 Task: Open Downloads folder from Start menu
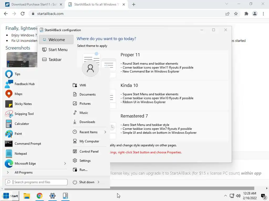[x=90, y=122]
